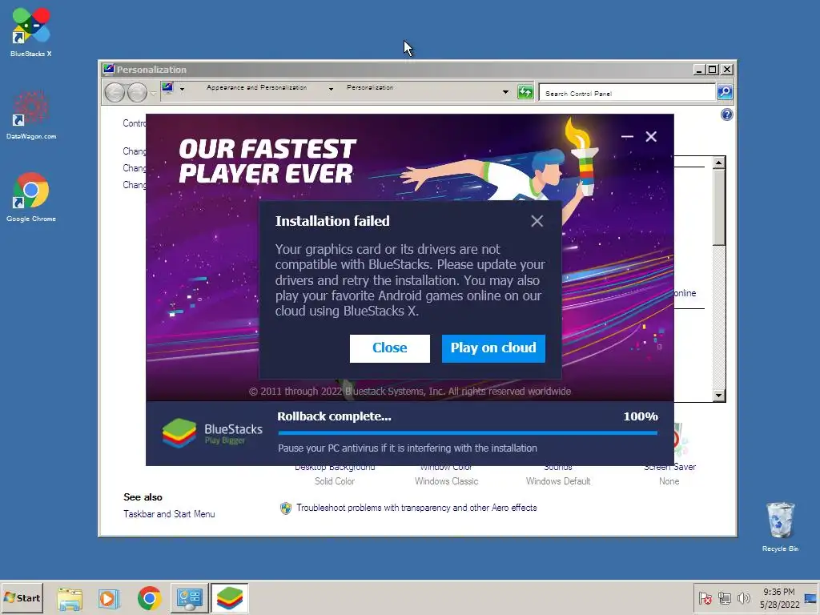Image resolution: width=820 pixels, height=615 pixels.
Task: Click the show desktop icon in the tray
Action: point(810,598)
